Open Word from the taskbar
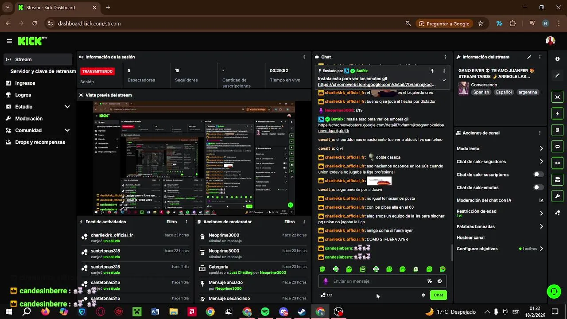This screenshot has width=567, height=319. [x=155, y=312]
